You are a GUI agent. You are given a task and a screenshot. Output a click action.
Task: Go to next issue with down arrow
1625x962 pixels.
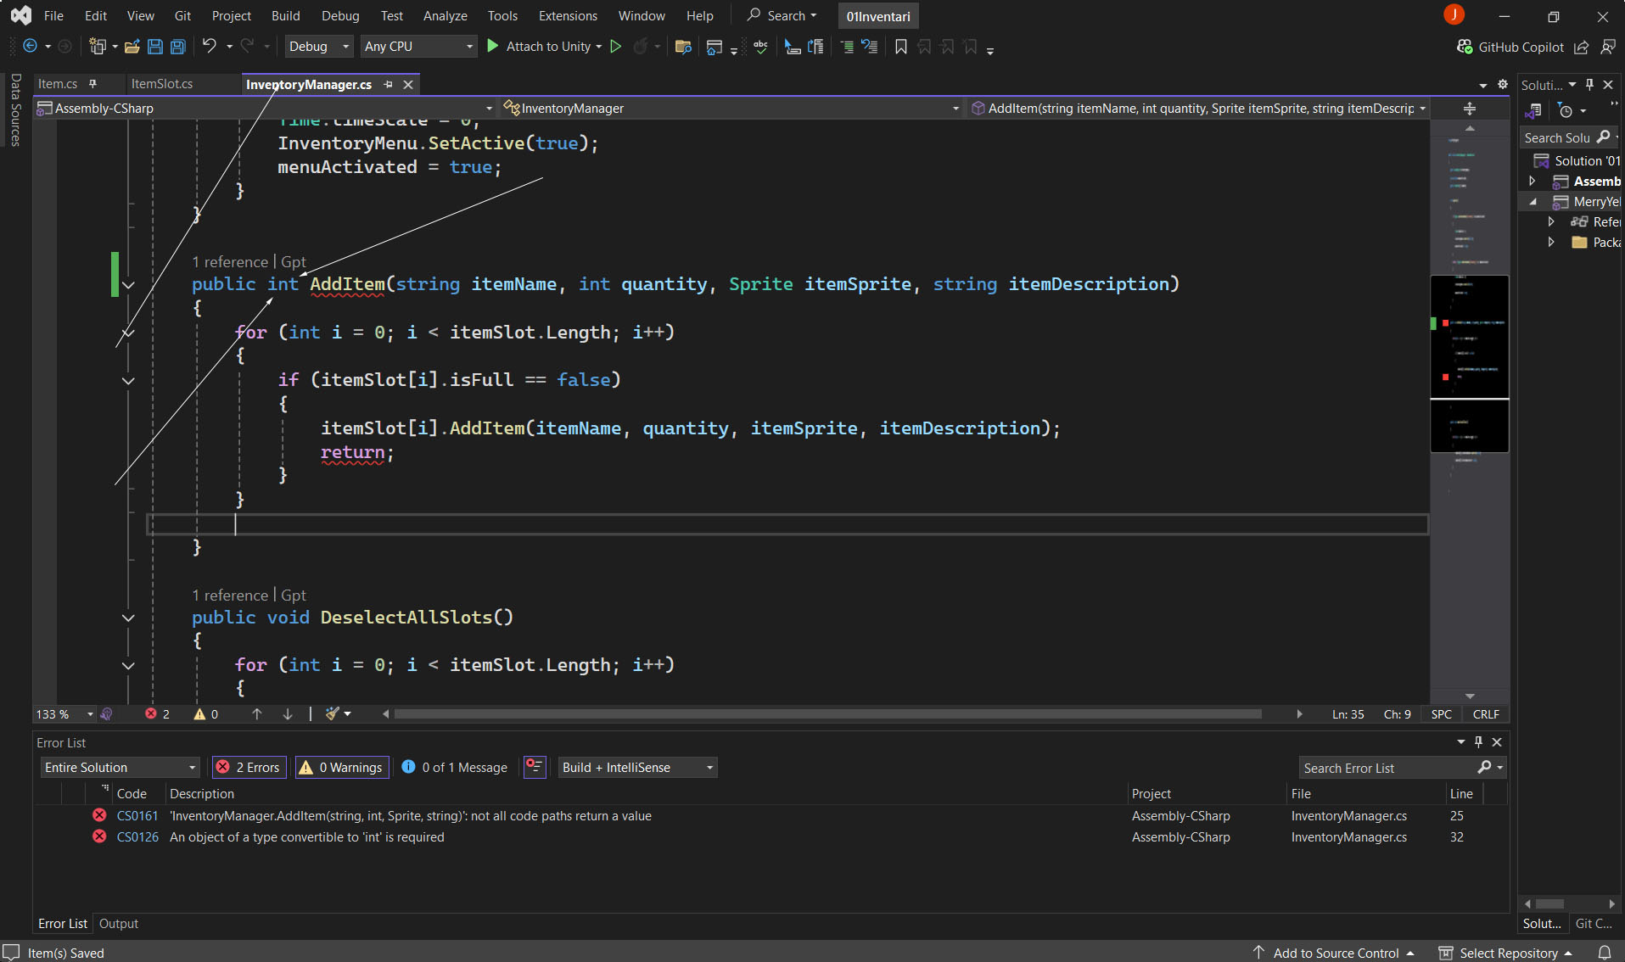(288, 714)
